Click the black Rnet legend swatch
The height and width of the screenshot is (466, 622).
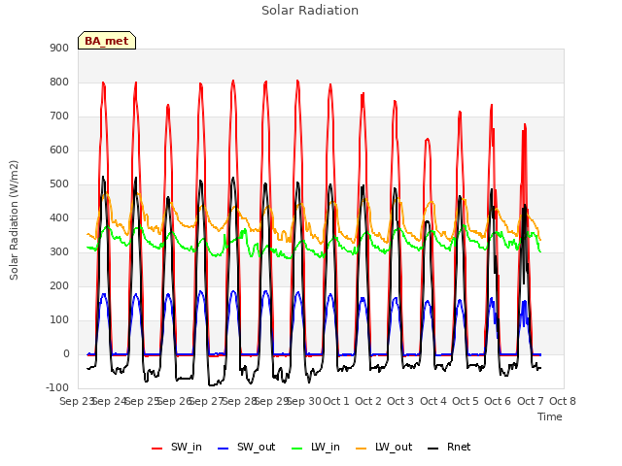click(x=433, y=449)
